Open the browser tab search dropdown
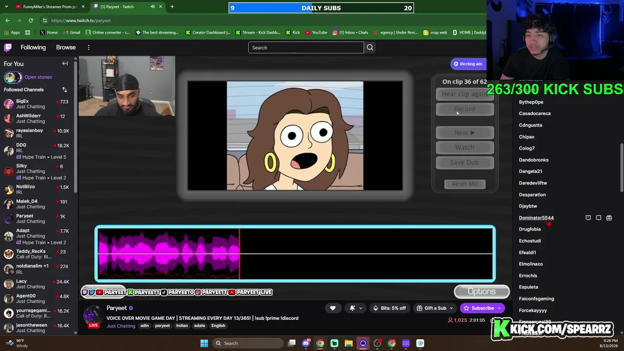 tap(6, 7)
